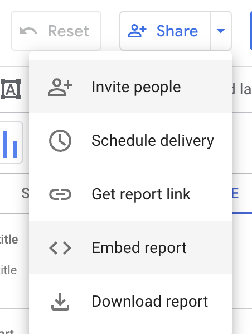Open the bar chart type thumbnail

11,142
